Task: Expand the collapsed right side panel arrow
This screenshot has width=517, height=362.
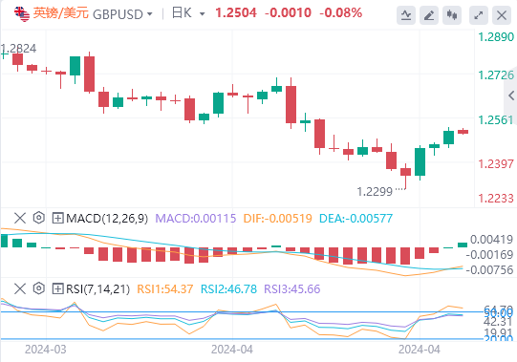Action: [x=510, y=96]
